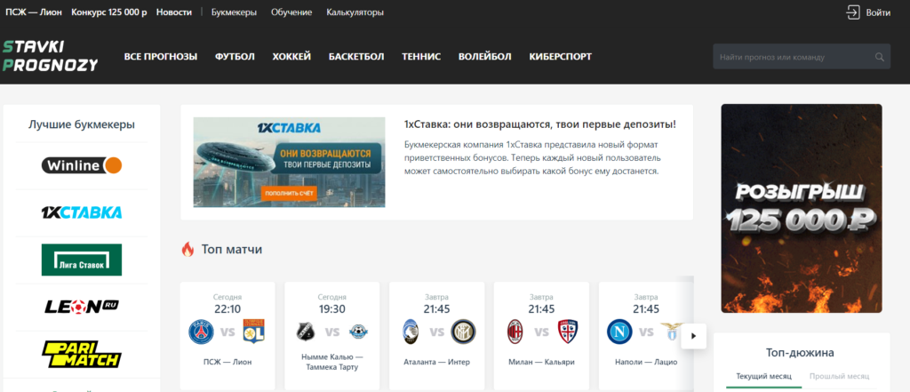
Task: Open Нымме Калью — Таммека Тарту match title
Action: point(332,362)
